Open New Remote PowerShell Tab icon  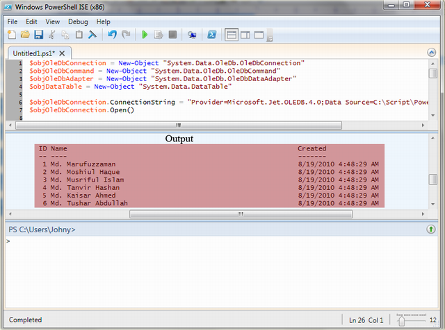pos(192,35)
